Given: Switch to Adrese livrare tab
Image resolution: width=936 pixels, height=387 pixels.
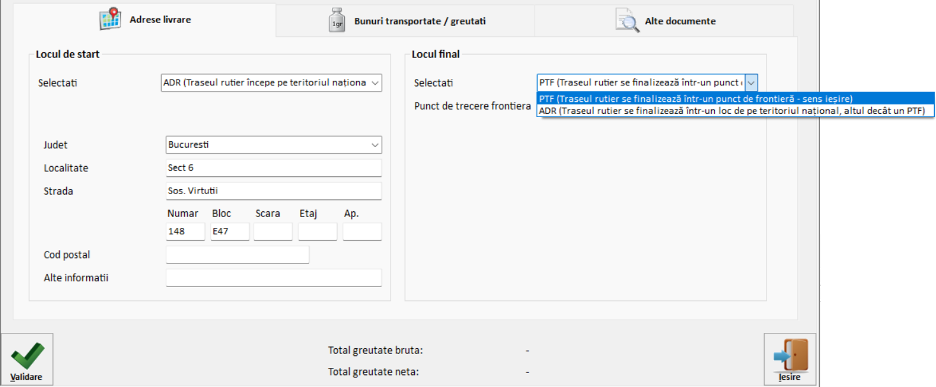Looking at the screenshot, I should 145,20.
